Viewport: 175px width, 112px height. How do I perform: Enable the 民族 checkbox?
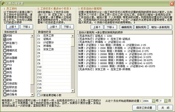click(5, 54)
